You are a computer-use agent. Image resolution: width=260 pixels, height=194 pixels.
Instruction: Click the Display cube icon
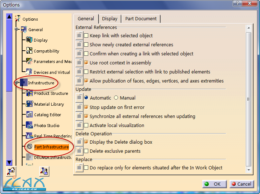[29, 40]
